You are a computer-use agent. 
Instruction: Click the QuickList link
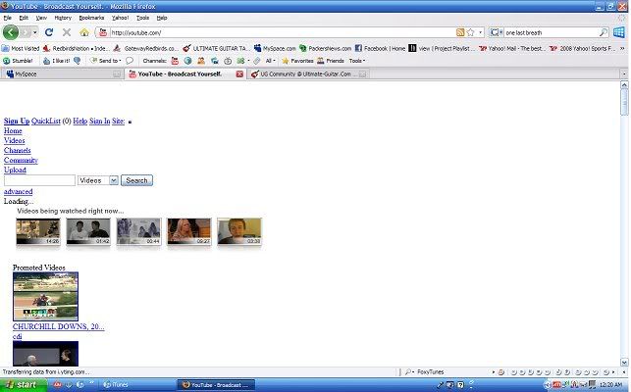pyautogui.click(x=46, y=121)
